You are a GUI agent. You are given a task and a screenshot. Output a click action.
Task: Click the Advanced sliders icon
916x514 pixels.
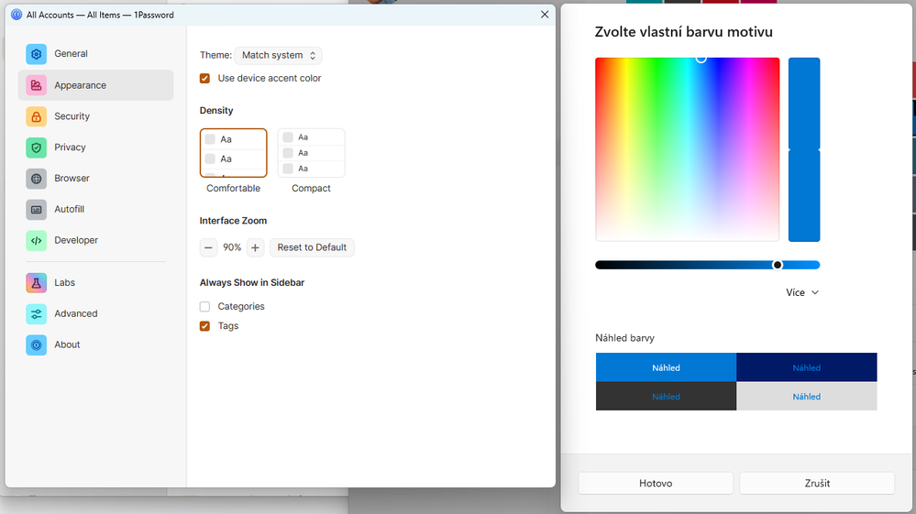pos(36,314)
